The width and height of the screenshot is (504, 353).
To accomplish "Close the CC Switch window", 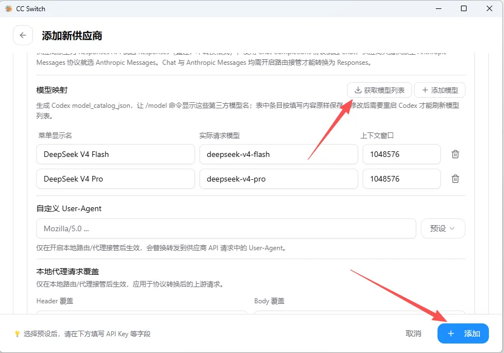I will (489, 8).
